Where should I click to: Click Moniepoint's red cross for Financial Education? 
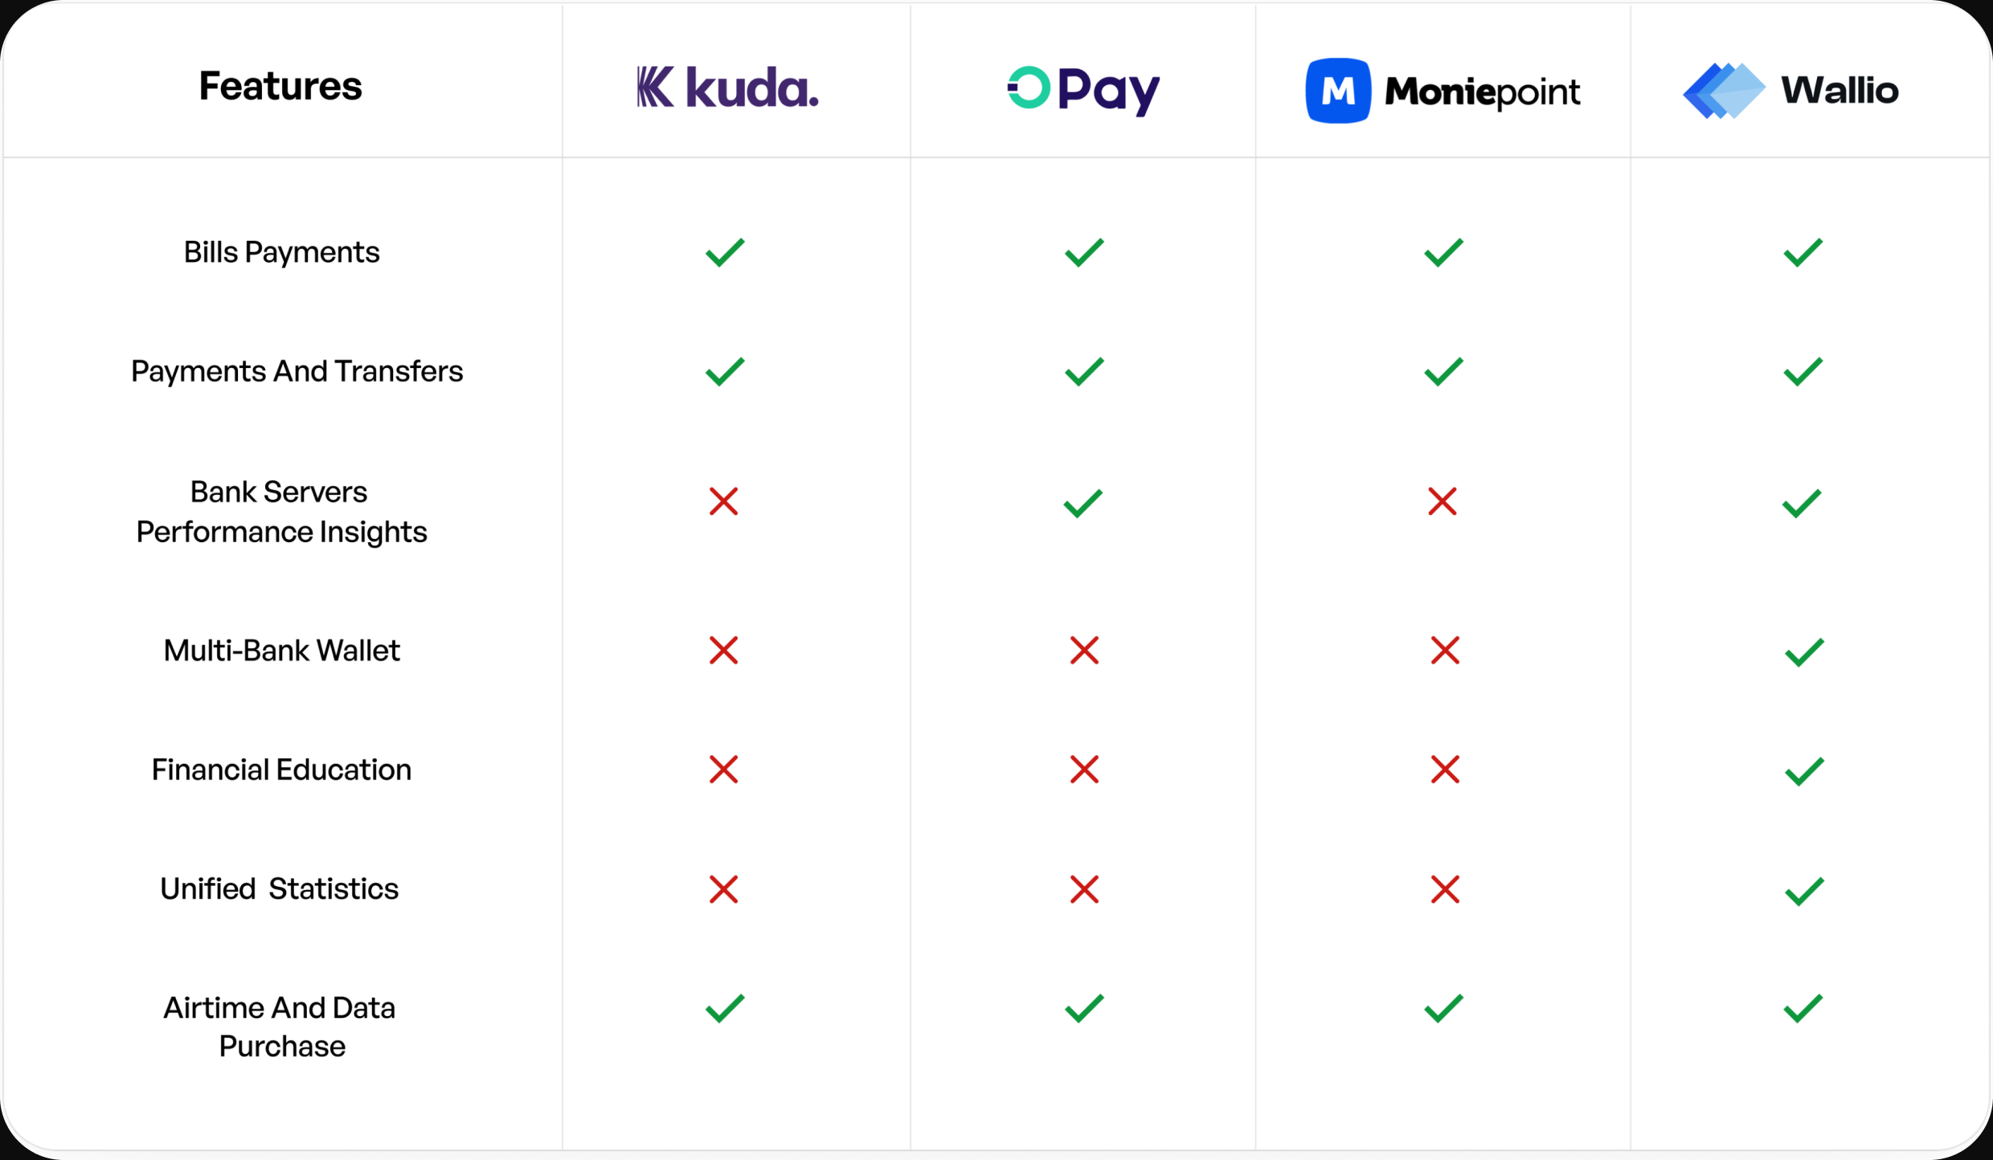click(x=1444, y=769)
